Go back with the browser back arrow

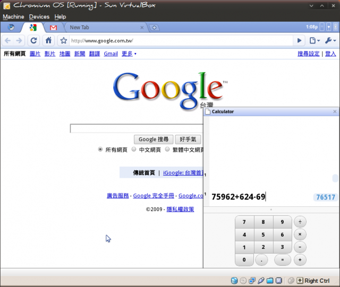8,40
